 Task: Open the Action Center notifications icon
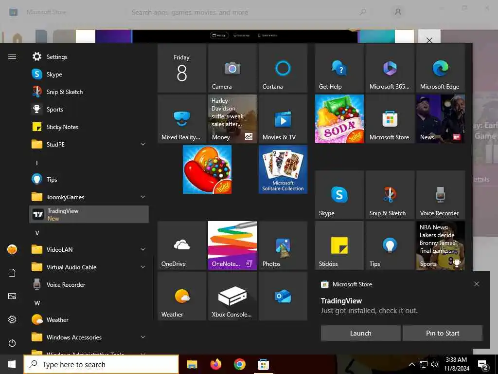tap(482, 365)
